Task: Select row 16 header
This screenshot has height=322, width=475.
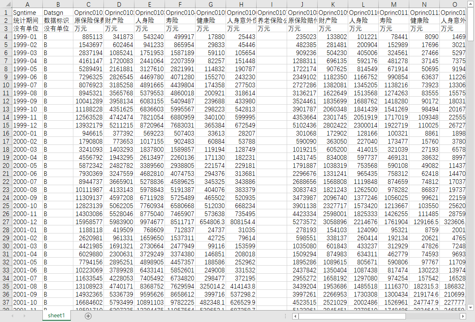Action: (6, 133)
